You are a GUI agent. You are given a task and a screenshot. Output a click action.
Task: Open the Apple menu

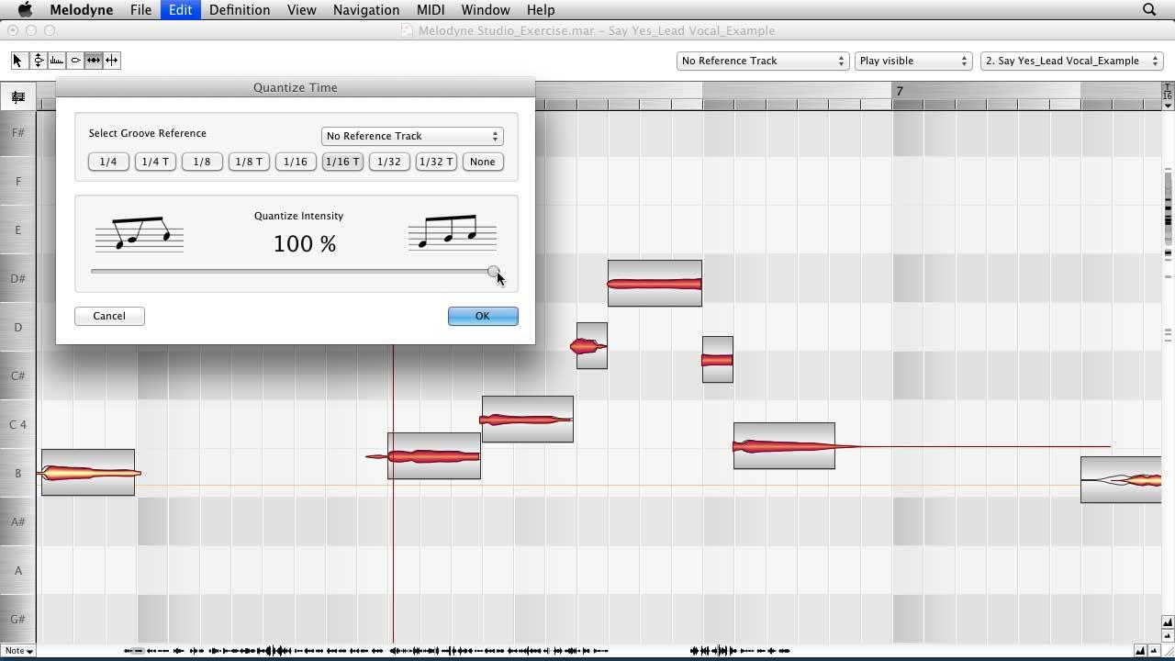point(25,10)
